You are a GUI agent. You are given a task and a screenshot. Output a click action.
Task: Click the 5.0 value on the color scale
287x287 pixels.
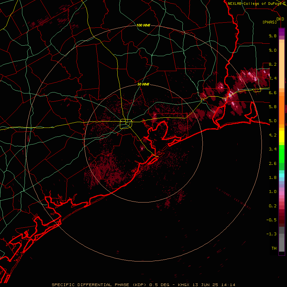click(273, 121)
